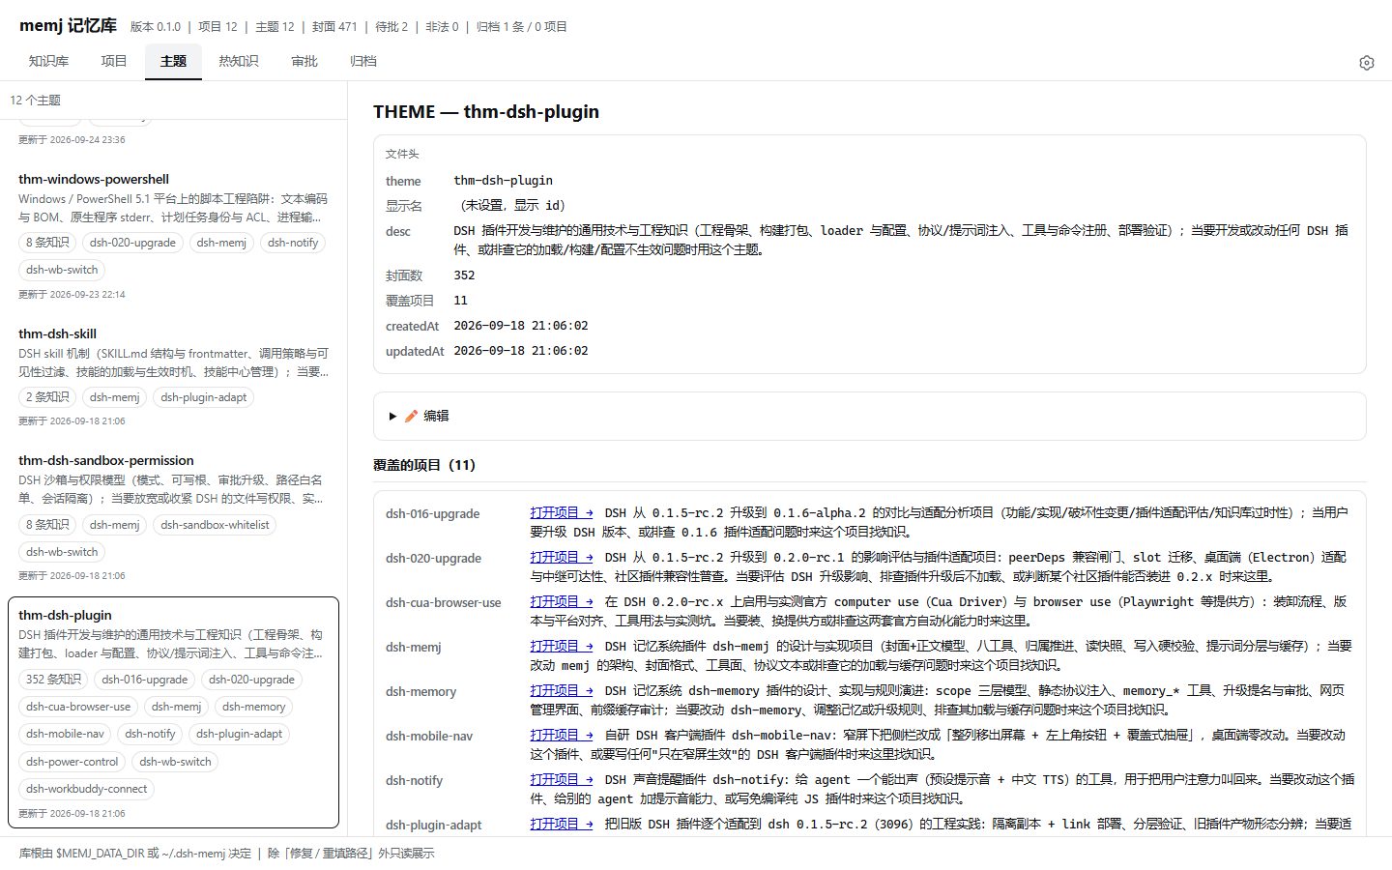Click the 封面 471 header stat
This screenshot has height=870, width=1392.
point(334,27)
